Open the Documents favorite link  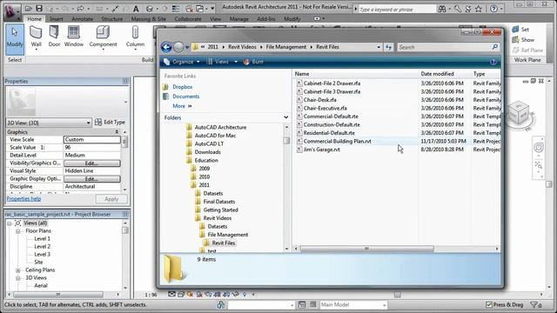click(x=185, y=97)
